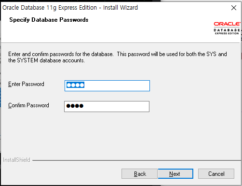Viewport: 242px width, 186px height.
Task: Click the Database Express Edition logo text
Action: coord(227,31)
